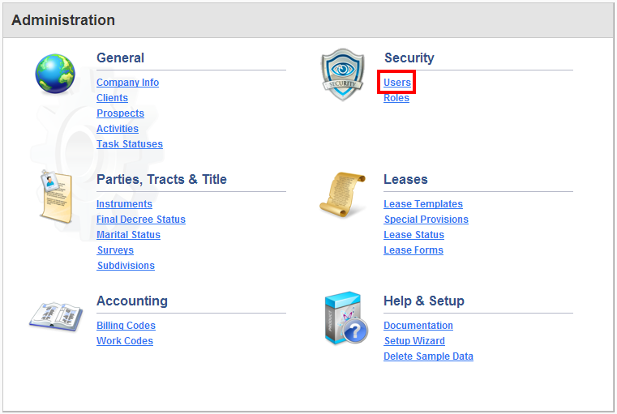This screenshot has height=414, width=617.
Task: Open the Users link under Security
Action: point(397,83)
